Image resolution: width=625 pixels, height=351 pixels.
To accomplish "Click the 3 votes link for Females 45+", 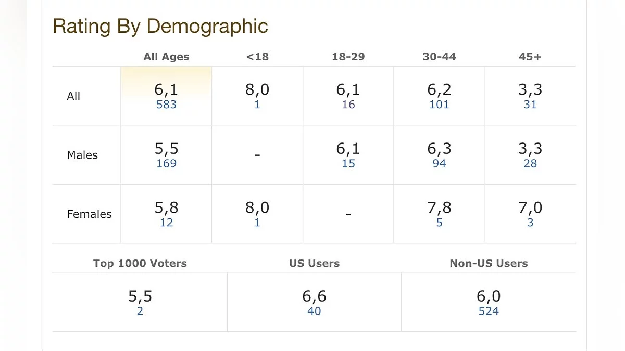I will pyautogui.click(x=530, y=223).
